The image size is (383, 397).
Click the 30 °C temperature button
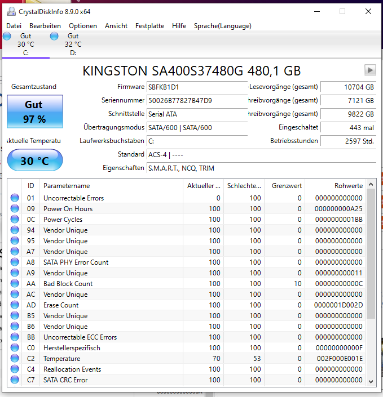[35, 160]
